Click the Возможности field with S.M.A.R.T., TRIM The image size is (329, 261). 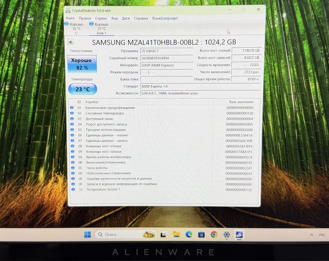pos(201,93)
